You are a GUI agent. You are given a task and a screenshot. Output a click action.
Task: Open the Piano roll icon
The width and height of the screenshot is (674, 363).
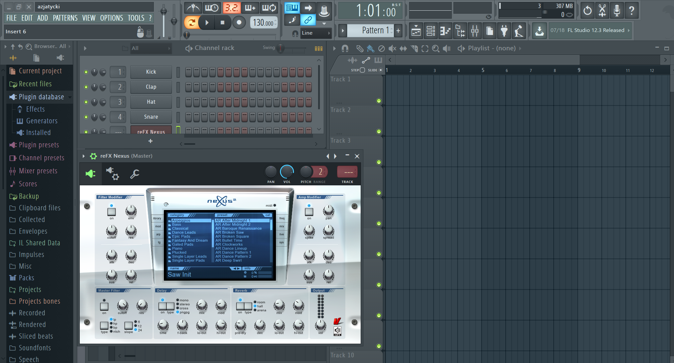pyautogui.click(x=445, y=31)
